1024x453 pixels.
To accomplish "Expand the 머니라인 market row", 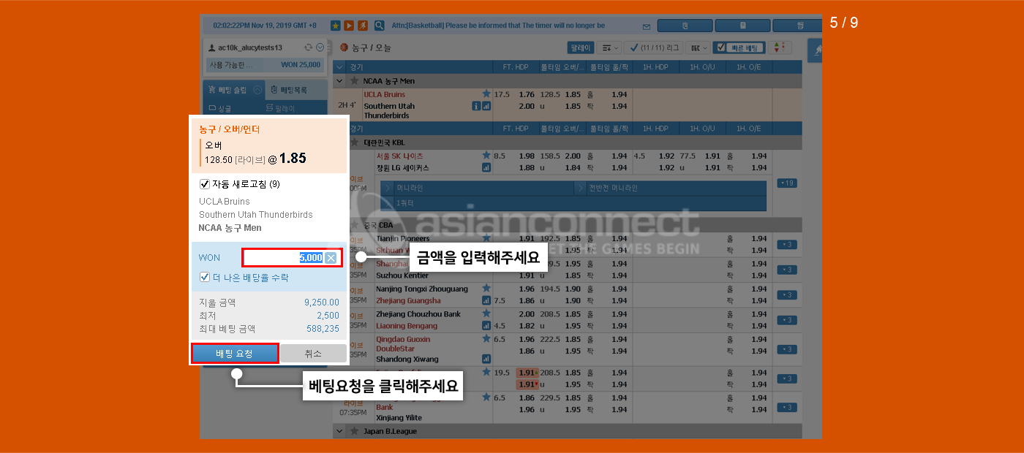I will pos(478,188).
